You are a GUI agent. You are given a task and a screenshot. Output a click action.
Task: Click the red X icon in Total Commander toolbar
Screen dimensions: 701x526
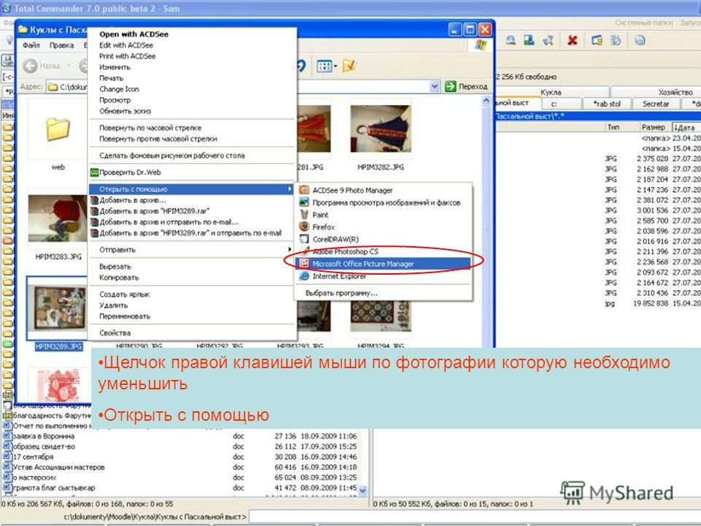coord(572,41)
